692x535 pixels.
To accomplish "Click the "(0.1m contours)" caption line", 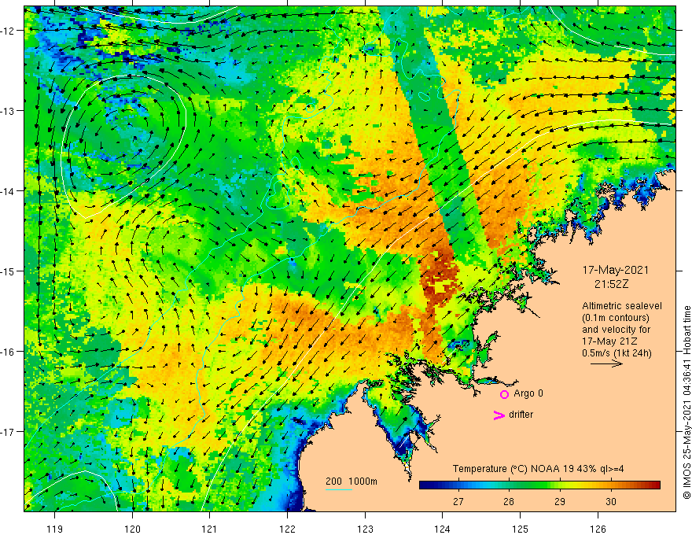I will [615, 318].
